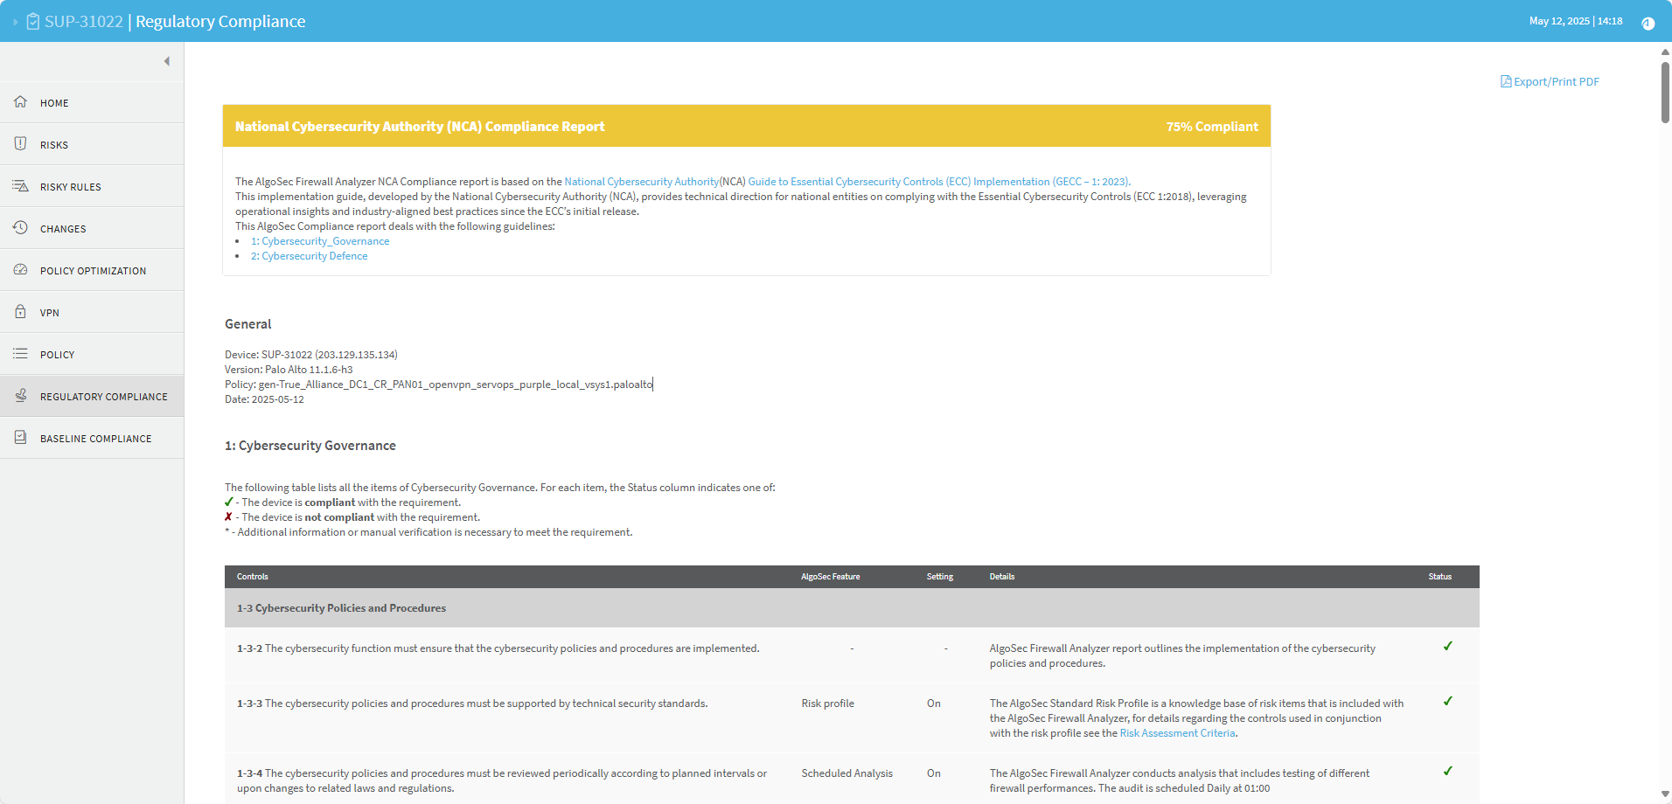Jump to 1: Cybersecurity_Governance section link
The image size is (1672, 804).
click(x=320, y=241)
